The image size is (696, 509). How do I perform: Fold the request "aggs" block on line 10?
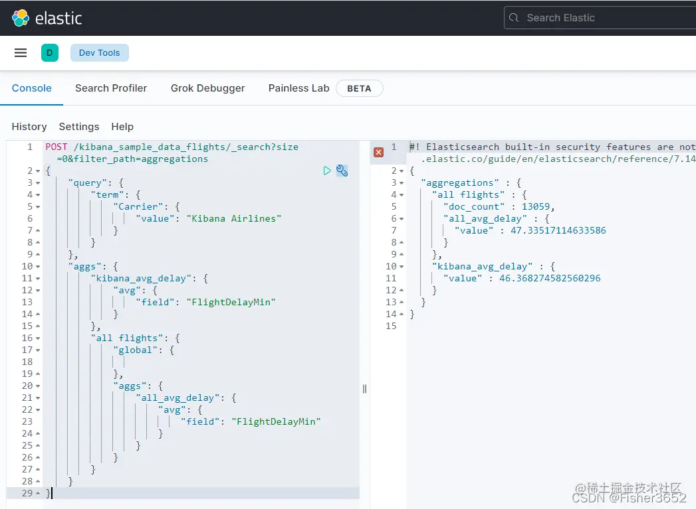pos(38,267)
